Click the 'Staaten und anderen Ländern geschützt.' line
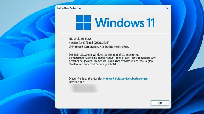Viewport: 204px width, 114px height. coord(93,64)
